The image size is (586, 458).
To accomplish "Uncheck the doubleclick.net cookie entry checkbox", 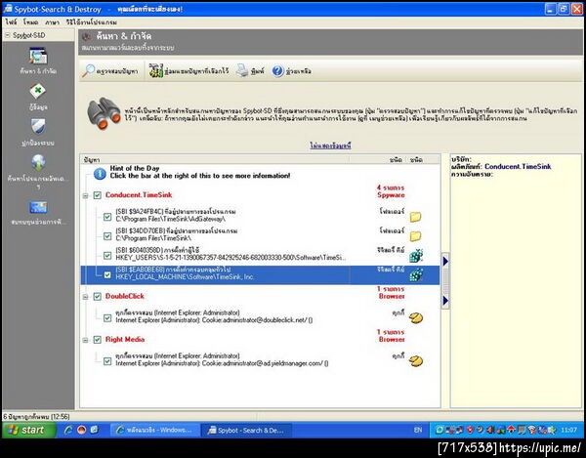I will pos(107,318).
